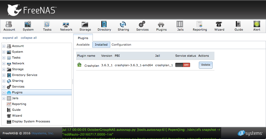
Task: Check the Alert status light
Action: point(257,26)
